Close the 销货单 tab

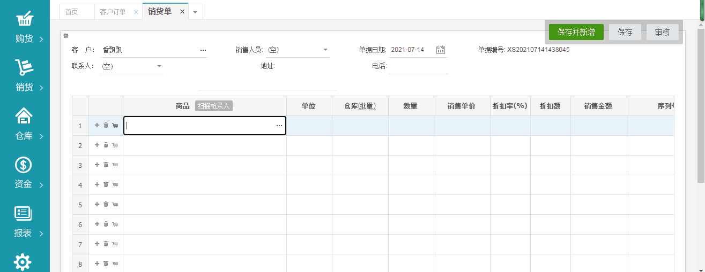click(x=182, y=12)
